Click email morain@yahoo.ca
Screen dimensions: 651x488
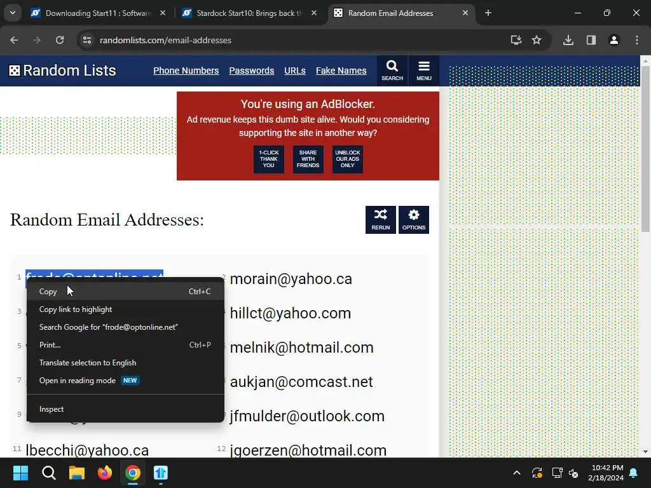click(x=291, y=279)
